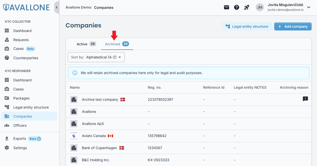317x166 pixels.
Task: Click the Reg. no. column header
Action: tap(154, 87)
